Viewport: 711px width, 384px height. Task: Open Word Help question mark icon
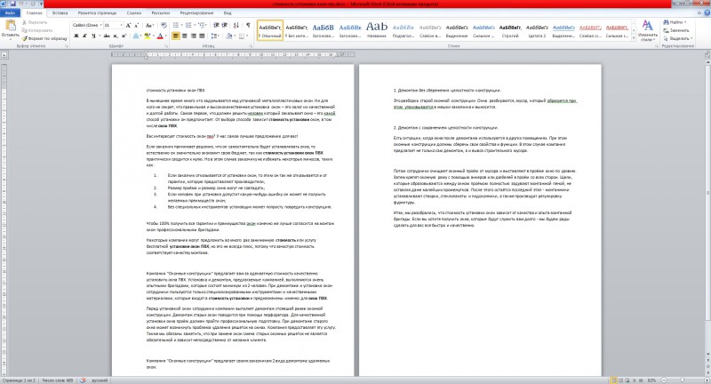(707, 12)
